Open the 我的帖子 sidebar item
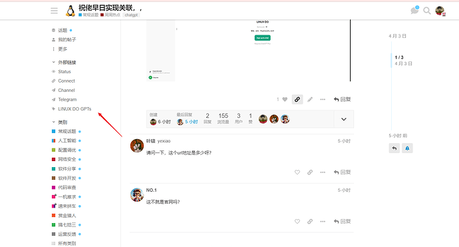The height and width of the screenshot is (247, 459). (x=64, y=39)
